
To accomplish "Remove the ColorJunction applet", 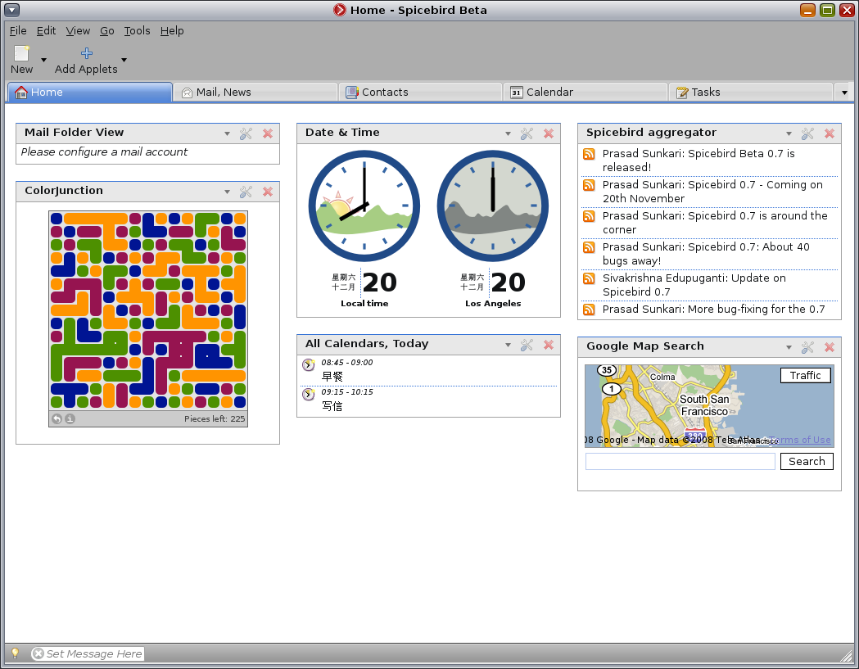I will (x=268, y=192).
